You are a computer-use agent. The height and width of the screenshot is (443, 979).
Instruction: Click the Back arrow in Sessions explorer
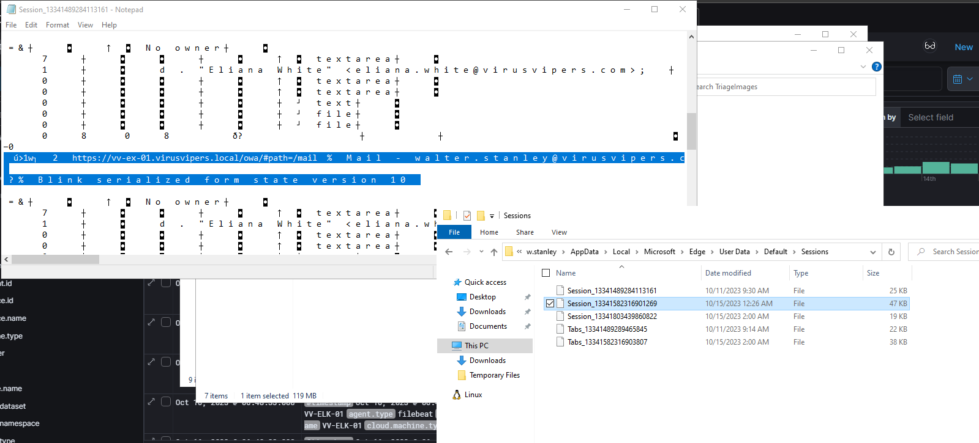pos(449,252)
